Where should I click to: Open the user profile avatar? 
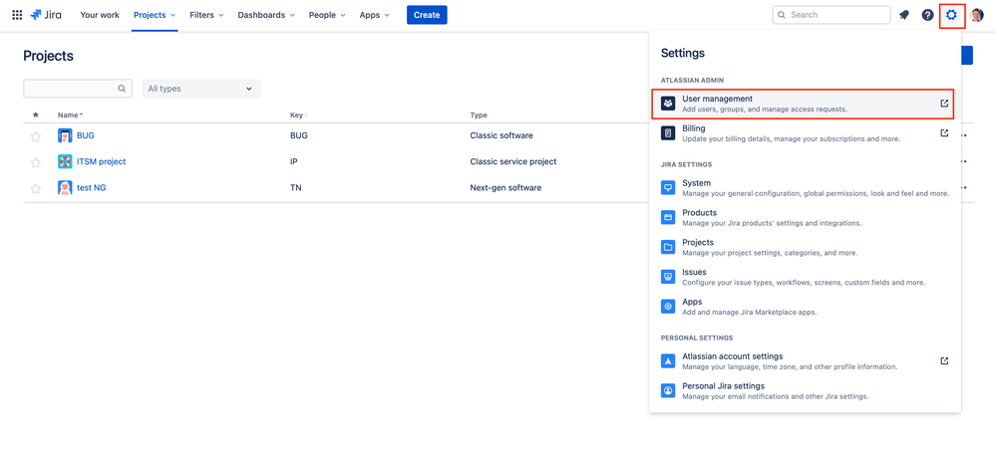click(x=977, y=15)
